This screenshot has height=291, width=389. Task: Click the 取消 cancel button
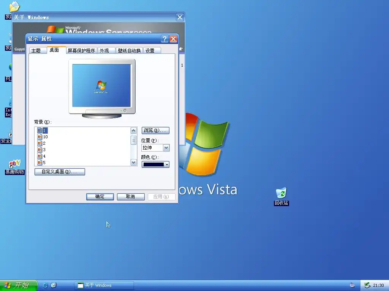[131, 197]
